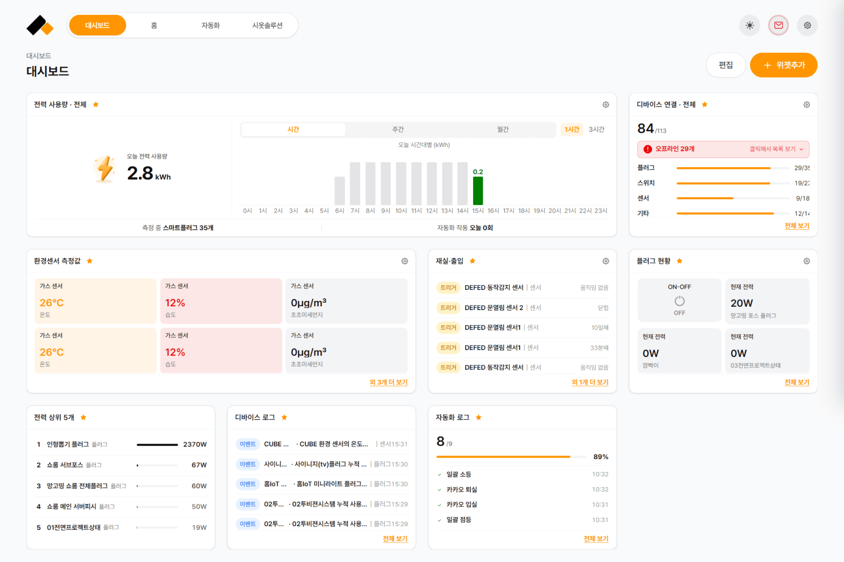Open settings gear of 환경센서 측정값 widget
The height and width of the screenshot is (562, 844).
coord(405,261)
